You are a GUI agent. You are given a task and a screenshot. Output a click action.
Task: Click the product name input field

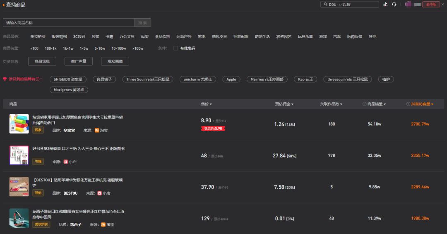(68, 22)
